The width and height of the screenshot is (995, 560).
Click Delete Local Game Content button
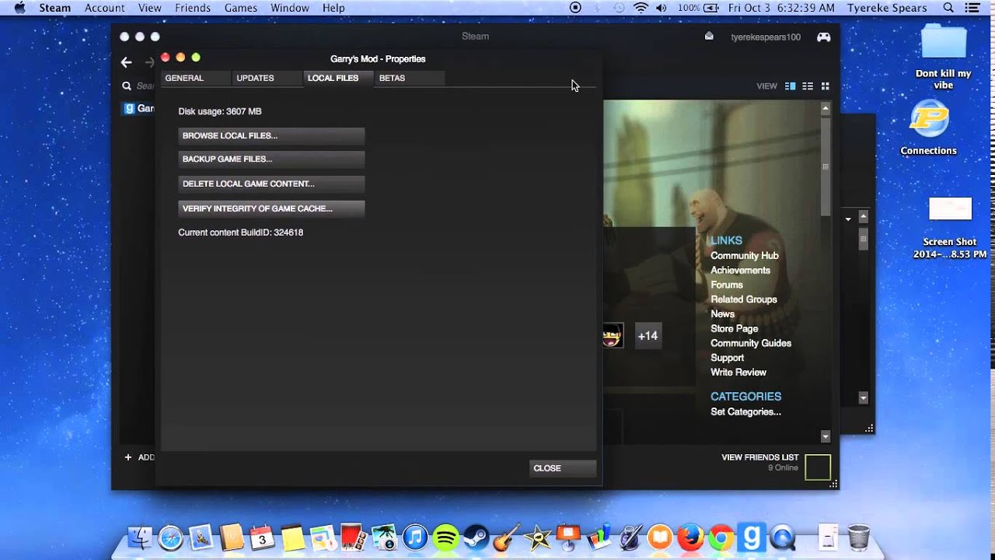(271, 184)
